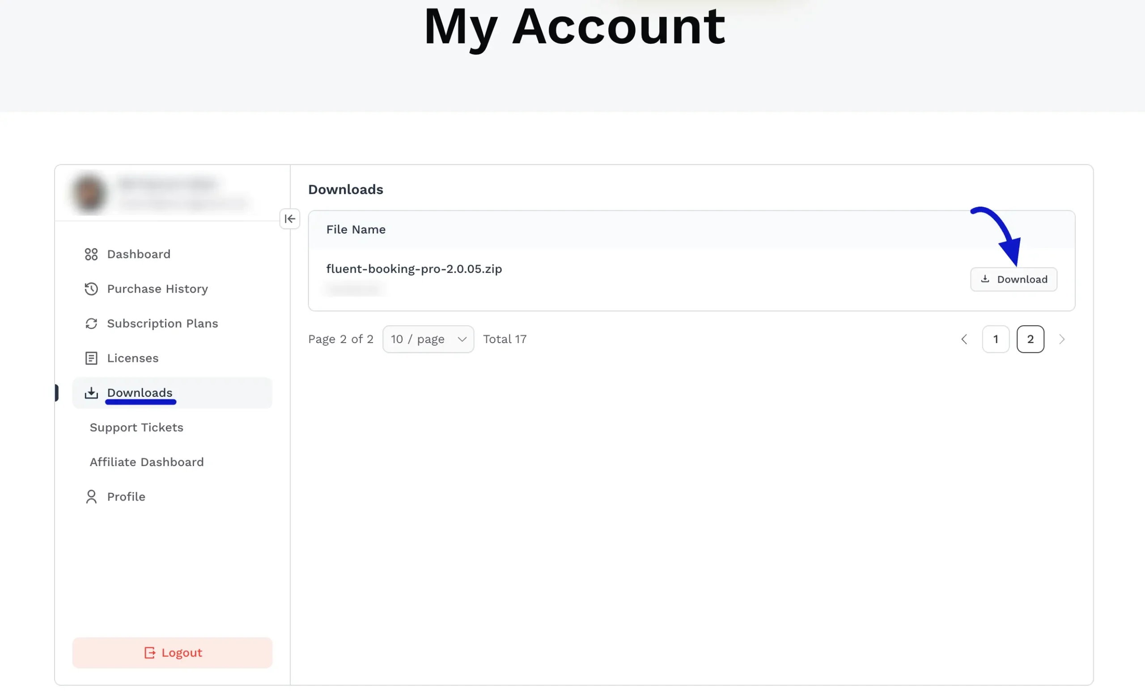Viewport: 1145px width, 700px height.
Task: Select page 2 pagination button
Action: (x=1030, y=339)
